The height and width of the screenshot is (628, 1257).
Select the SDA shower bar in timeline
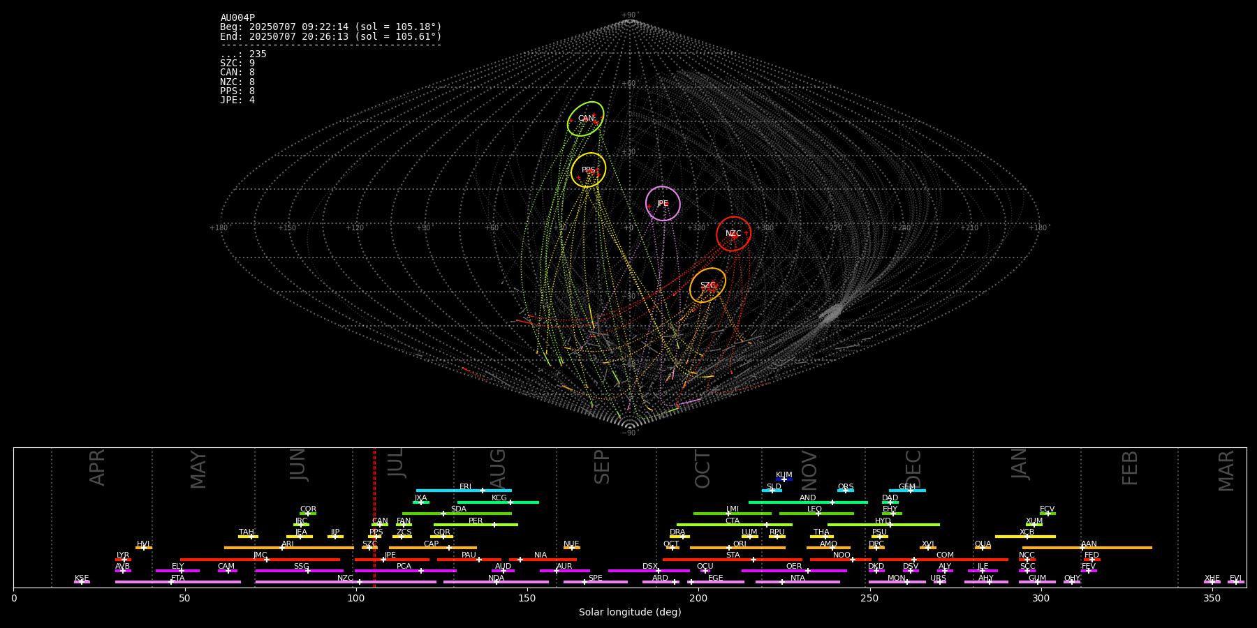(457, 514)
